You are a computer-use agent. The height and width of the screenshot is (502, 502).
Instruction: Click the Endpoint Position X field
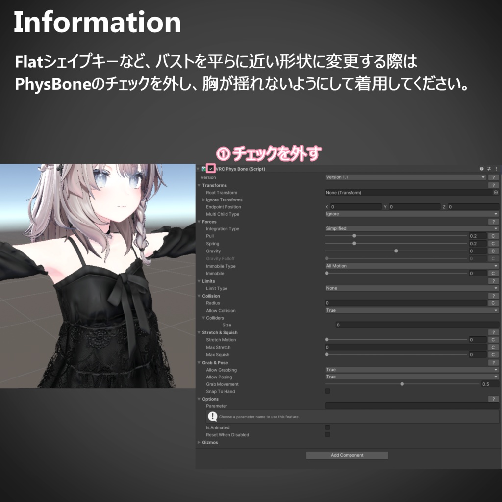(356, 207)
